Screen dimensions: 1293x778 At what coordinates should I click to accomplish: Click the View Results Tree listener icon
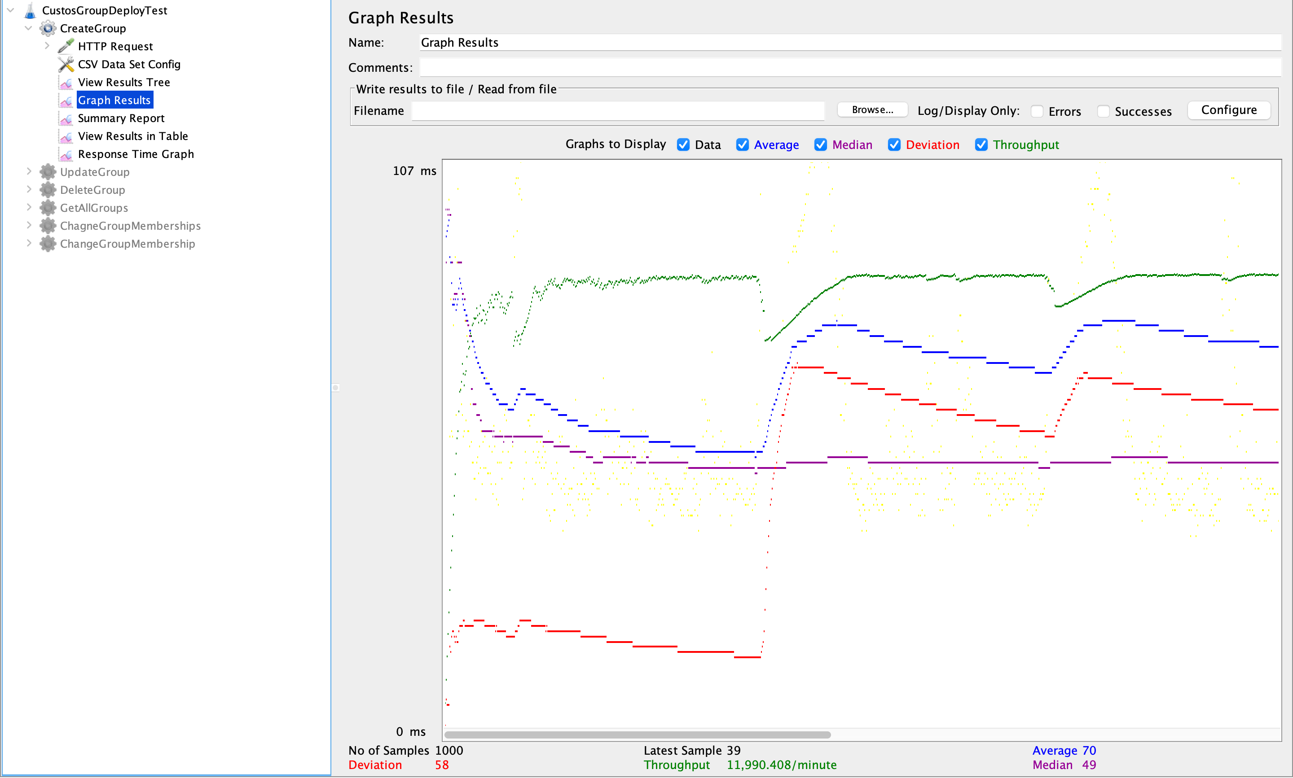point(66,83)
